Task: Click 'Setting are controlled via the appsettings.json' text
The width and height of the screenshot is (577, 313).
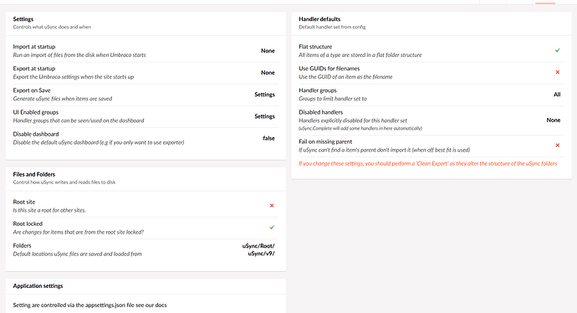Action: point(89,305)
